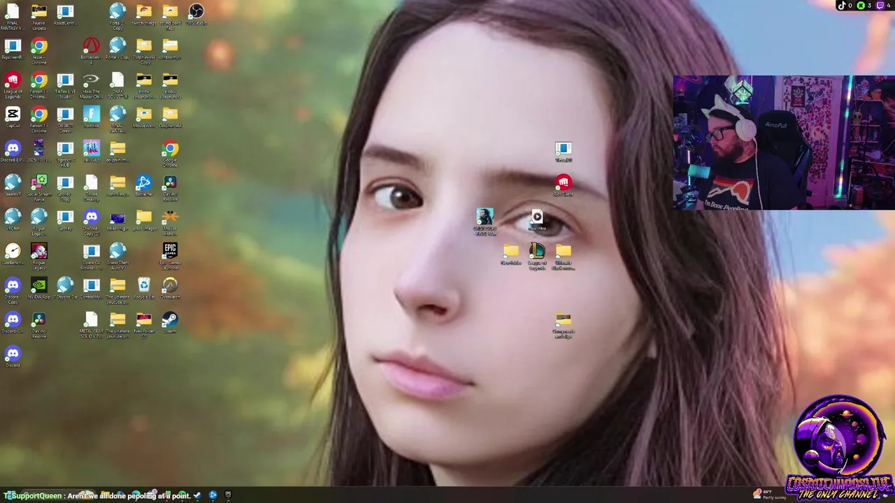Open the BigscreenR desktop shortcut
Image resolution: width=895 pixels, height=503 pixels.
13,46
